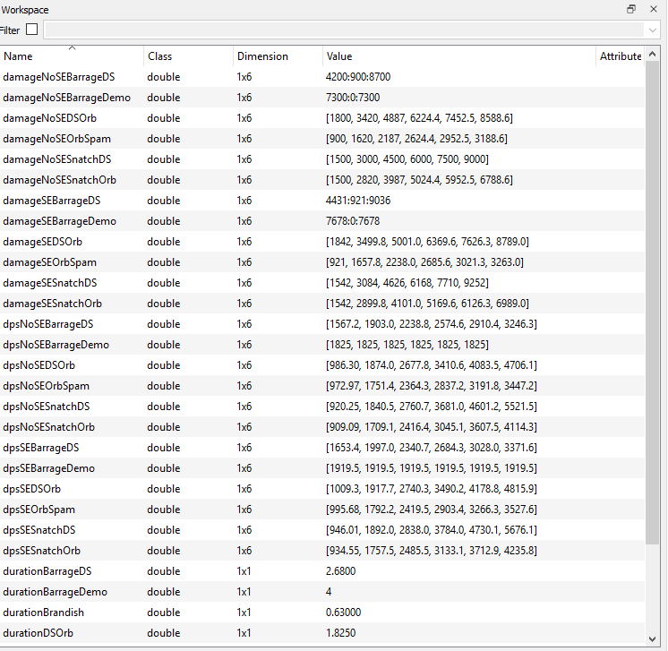Sort variables by Name column header
The width and height of the screenshot is (668, 651).
(x=72, y=56)
